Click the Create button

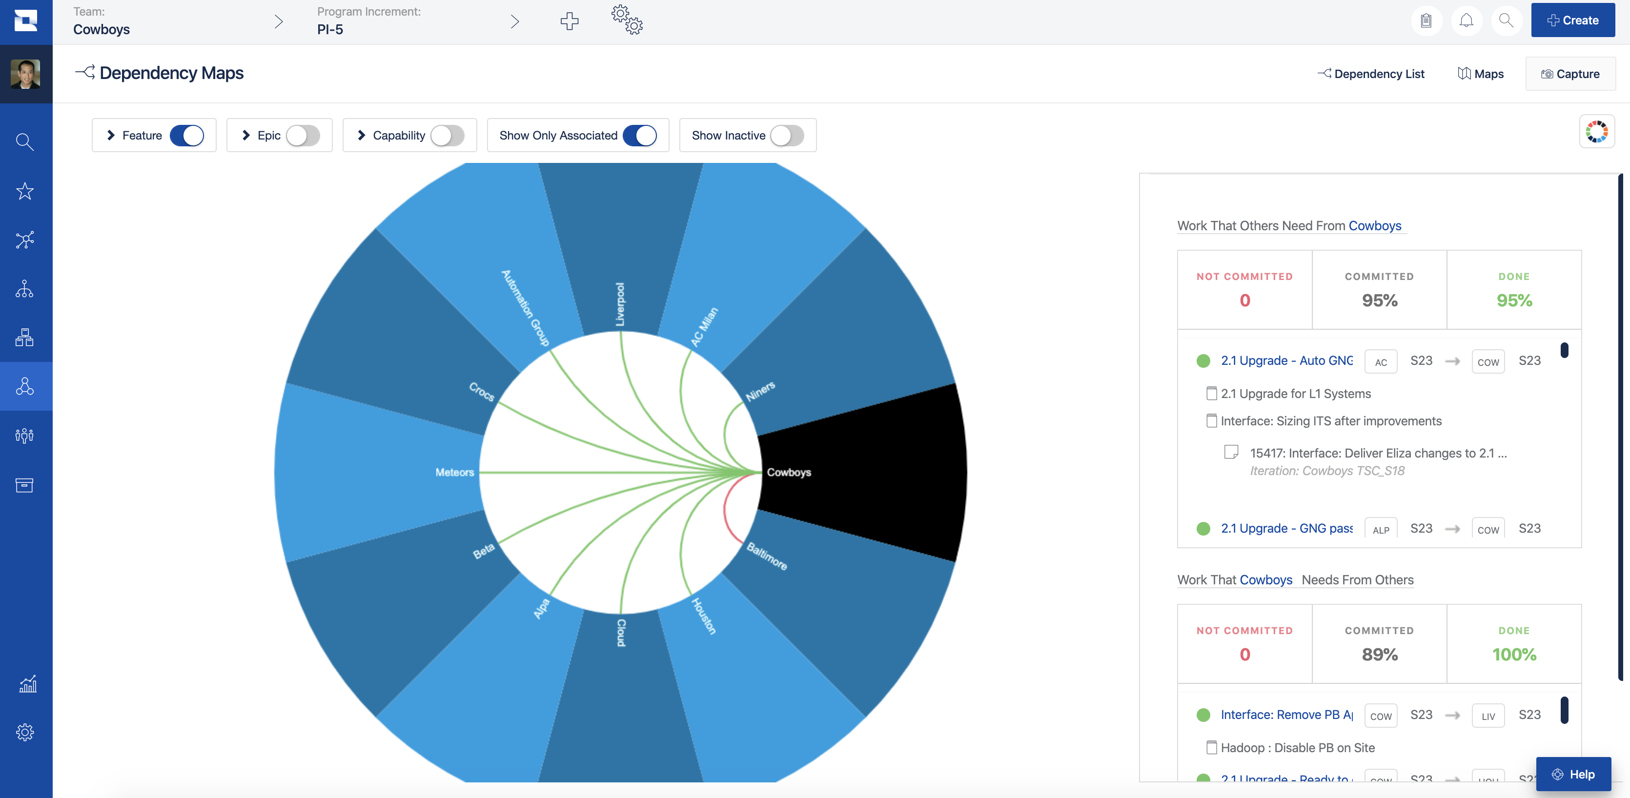coord(1573,20)
